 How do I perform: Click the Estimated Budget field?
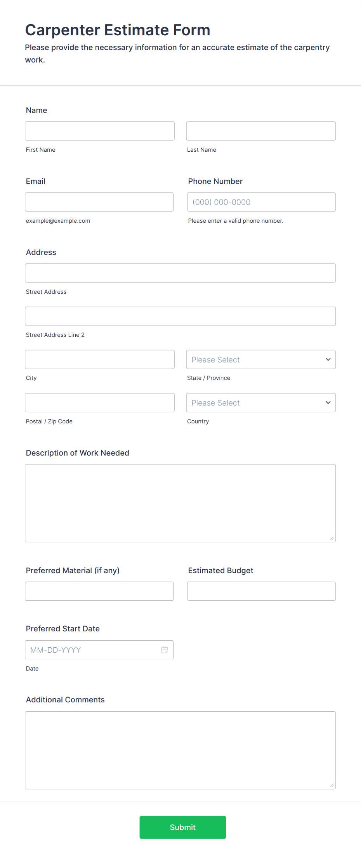261,591
